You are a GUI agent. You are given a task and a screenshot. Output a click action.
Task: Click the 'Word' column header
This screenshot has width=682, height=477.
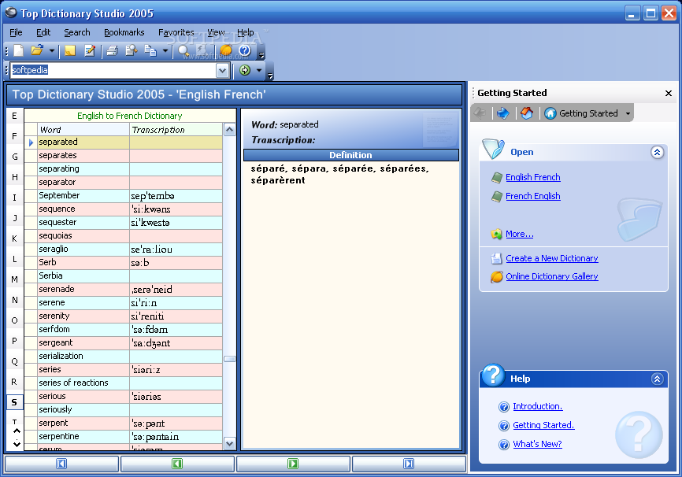click(x=83, y=130)
